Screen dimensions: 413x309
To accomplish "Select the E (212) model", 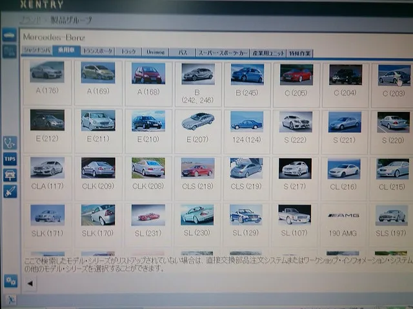I will click(x=47, y=130).
